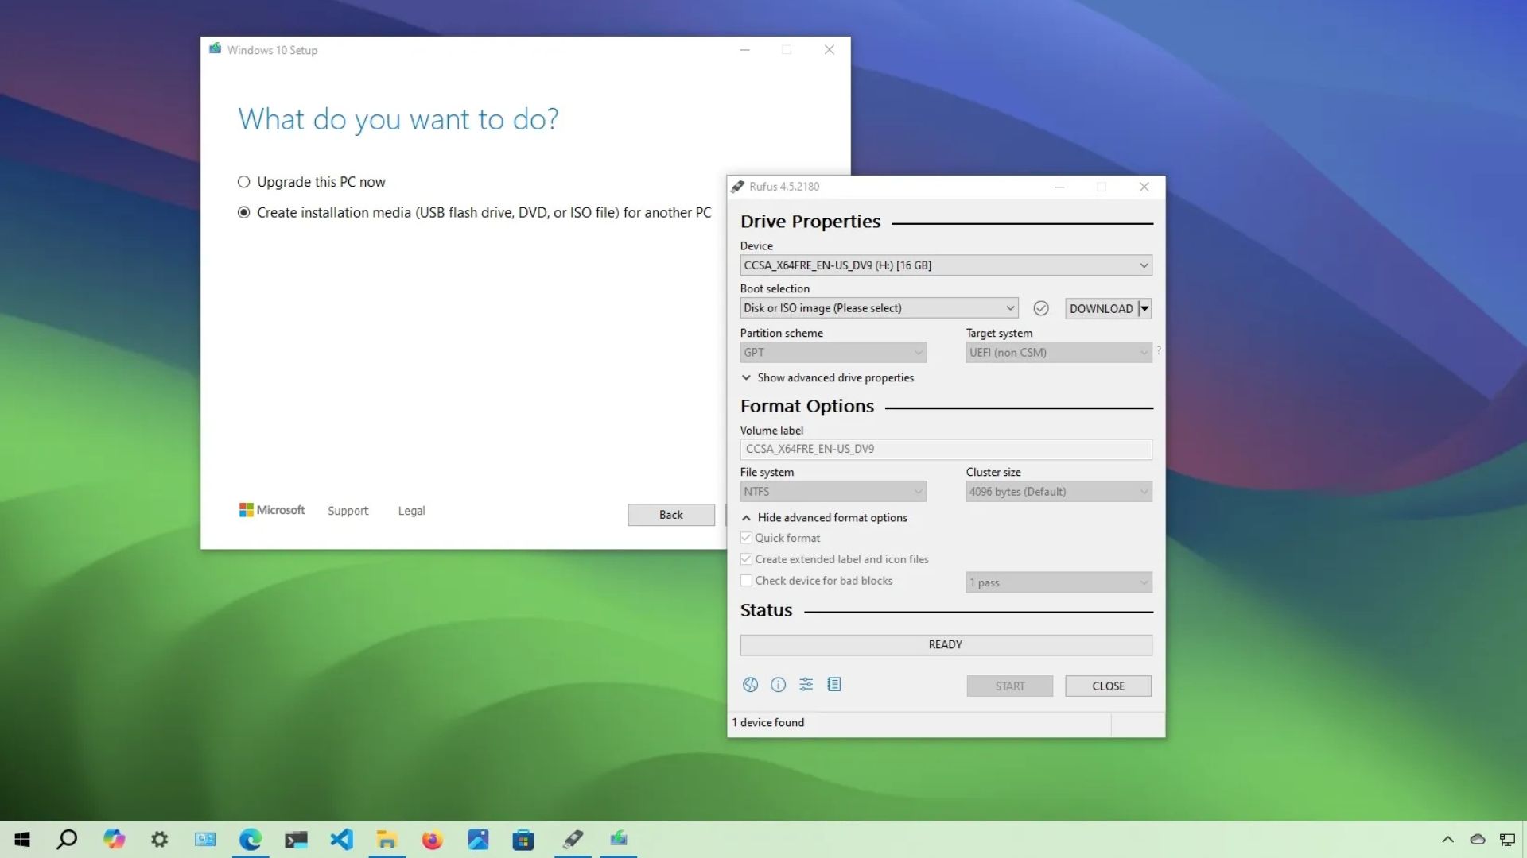The height and width of the screenshot is (858, 1527).
Task: Show hidden system tray icons
Action: coord(1447,840)
